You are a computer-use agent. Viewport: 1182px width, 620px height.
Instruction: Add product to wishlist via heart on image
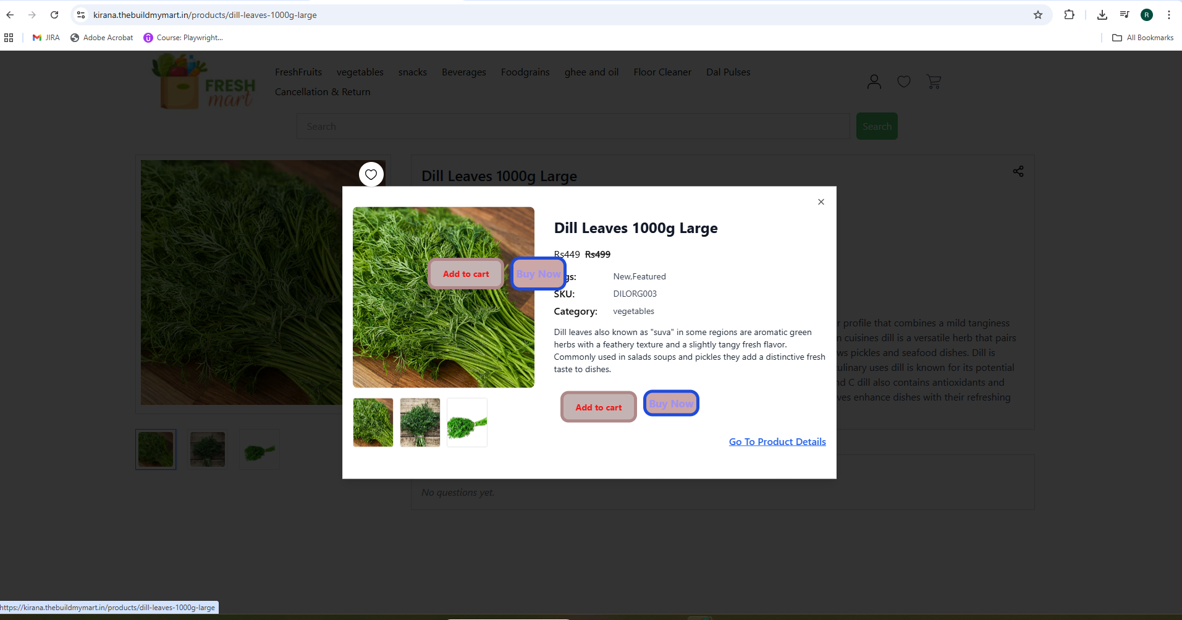[371, 174]
